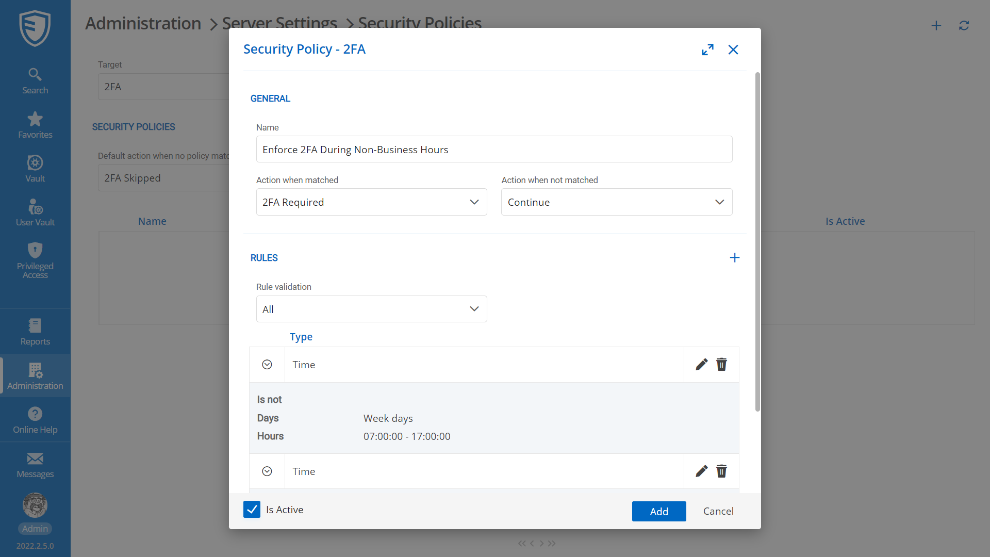Open the Rule validation dropdown
This screenshot has width=990, height=557.
coord(371,308)
